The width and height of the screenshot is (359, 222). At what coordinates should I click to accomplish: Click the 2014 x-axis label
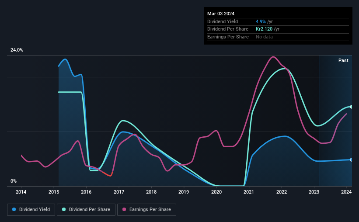point(21,192)
